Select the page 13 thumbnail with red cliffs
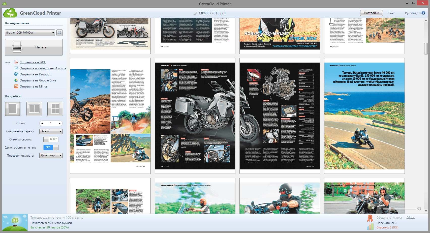This screenshot has width=430, height=233. [x=110, y=116]
